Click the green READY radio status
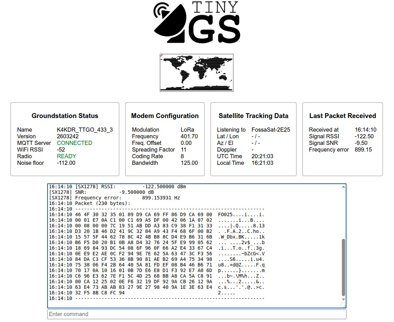Image resolution: width=394 pixels, height=322 pixels. point(66,156)
